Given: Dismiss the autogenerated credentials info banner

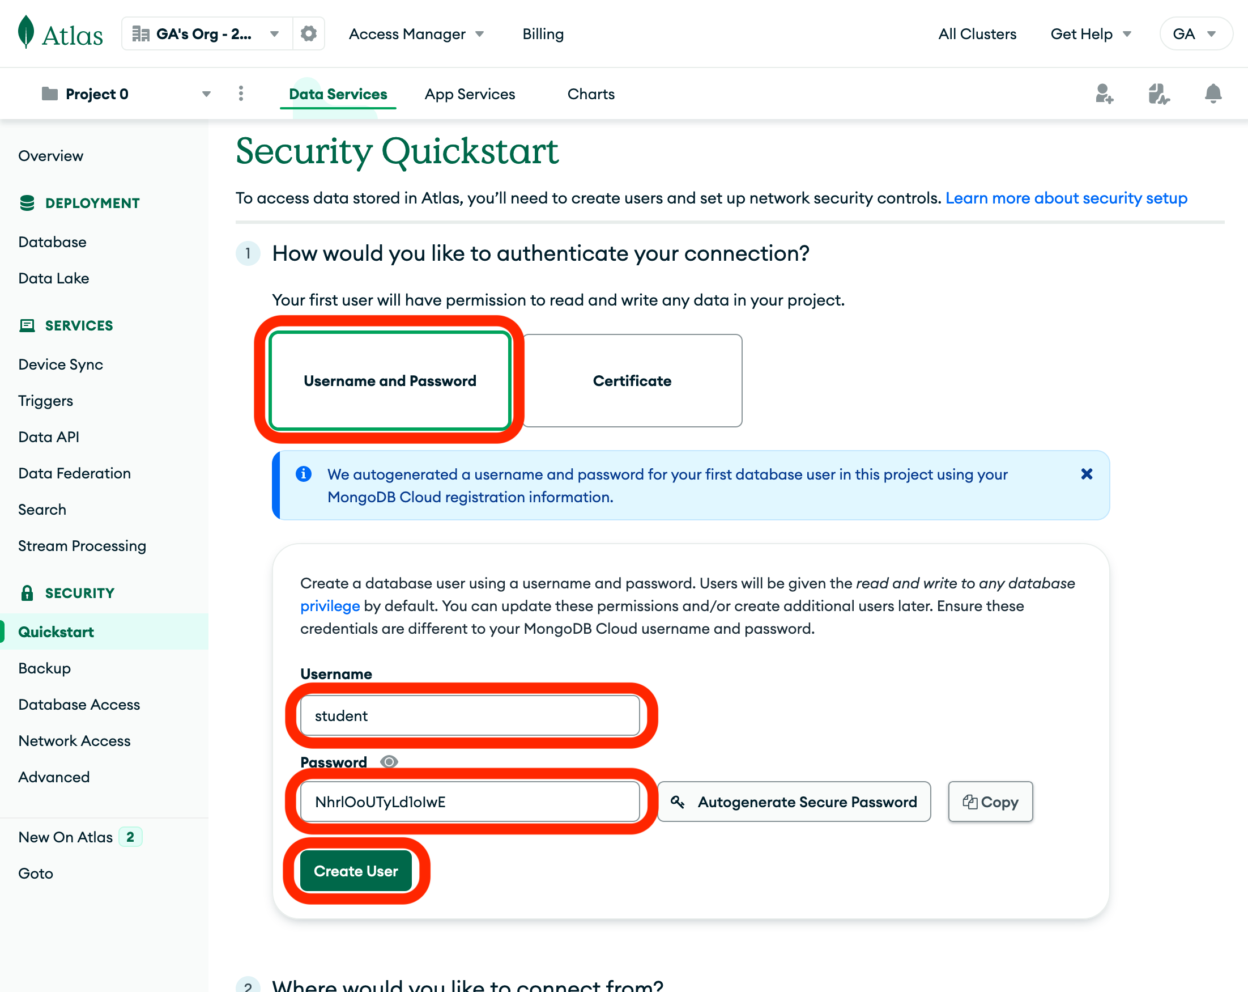Looking at the screenshot, I should coord(1087,474).
